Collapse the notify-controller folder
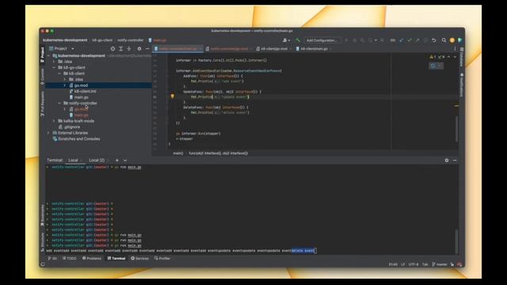507x285 pixels. (59, 103)
